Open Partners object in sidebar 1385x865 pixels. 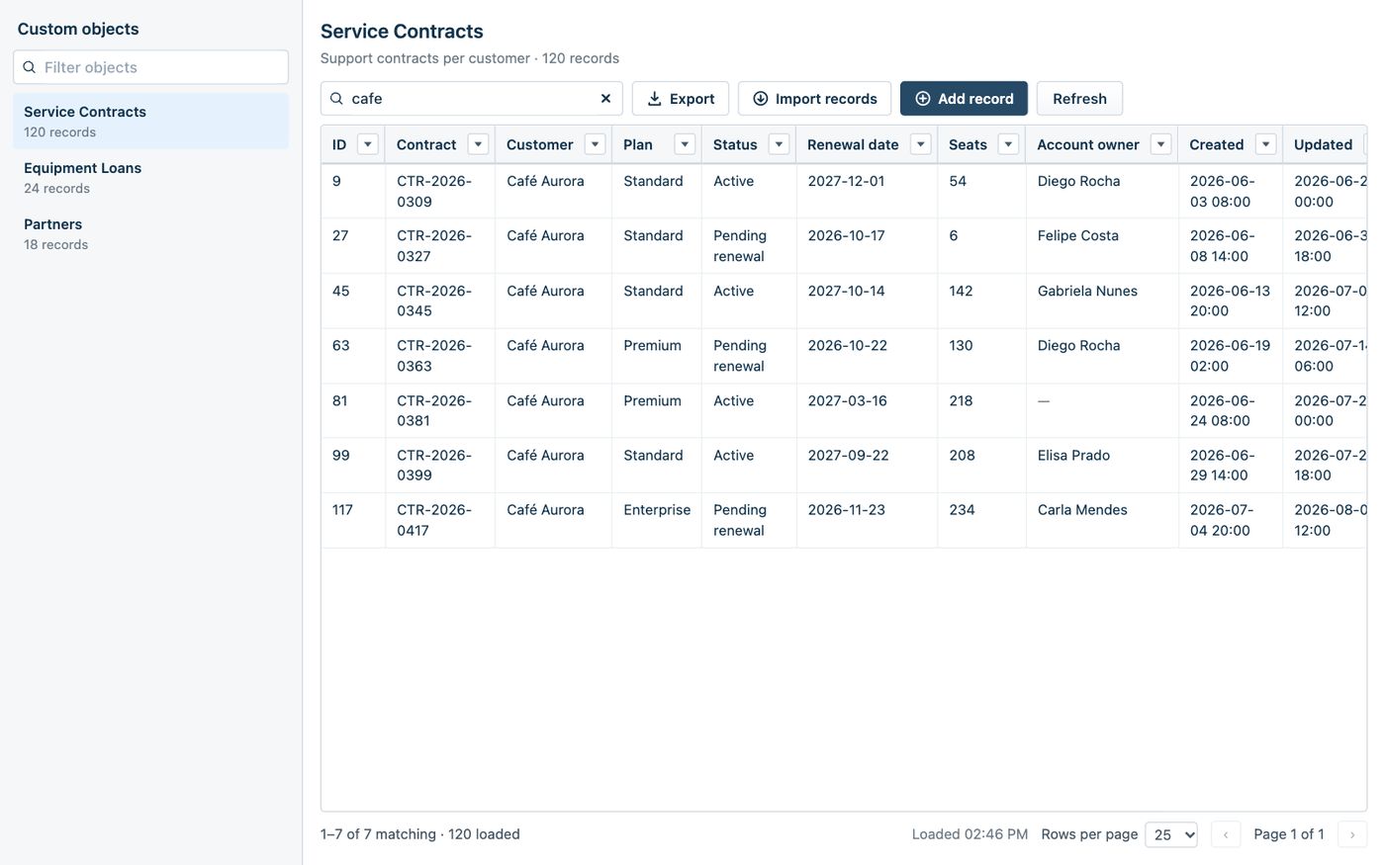pos(151,233)
